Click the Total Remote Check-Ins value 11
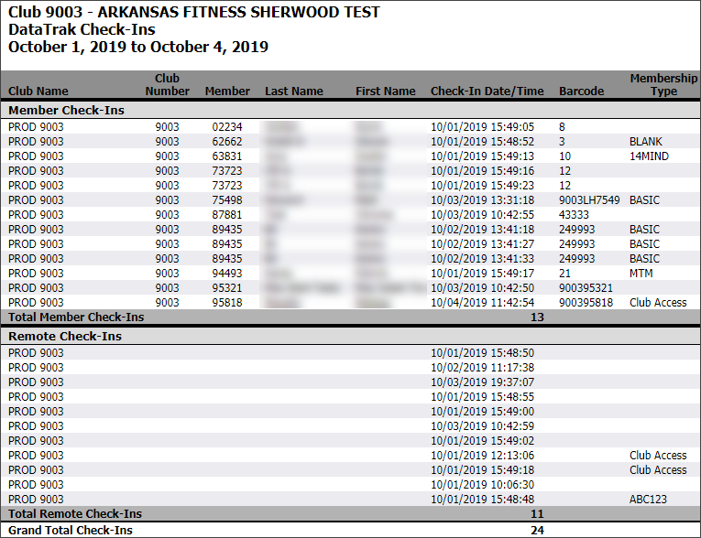The width and height of the screenshot is (701, 538). pyautogui.click(x=537, y=514)
